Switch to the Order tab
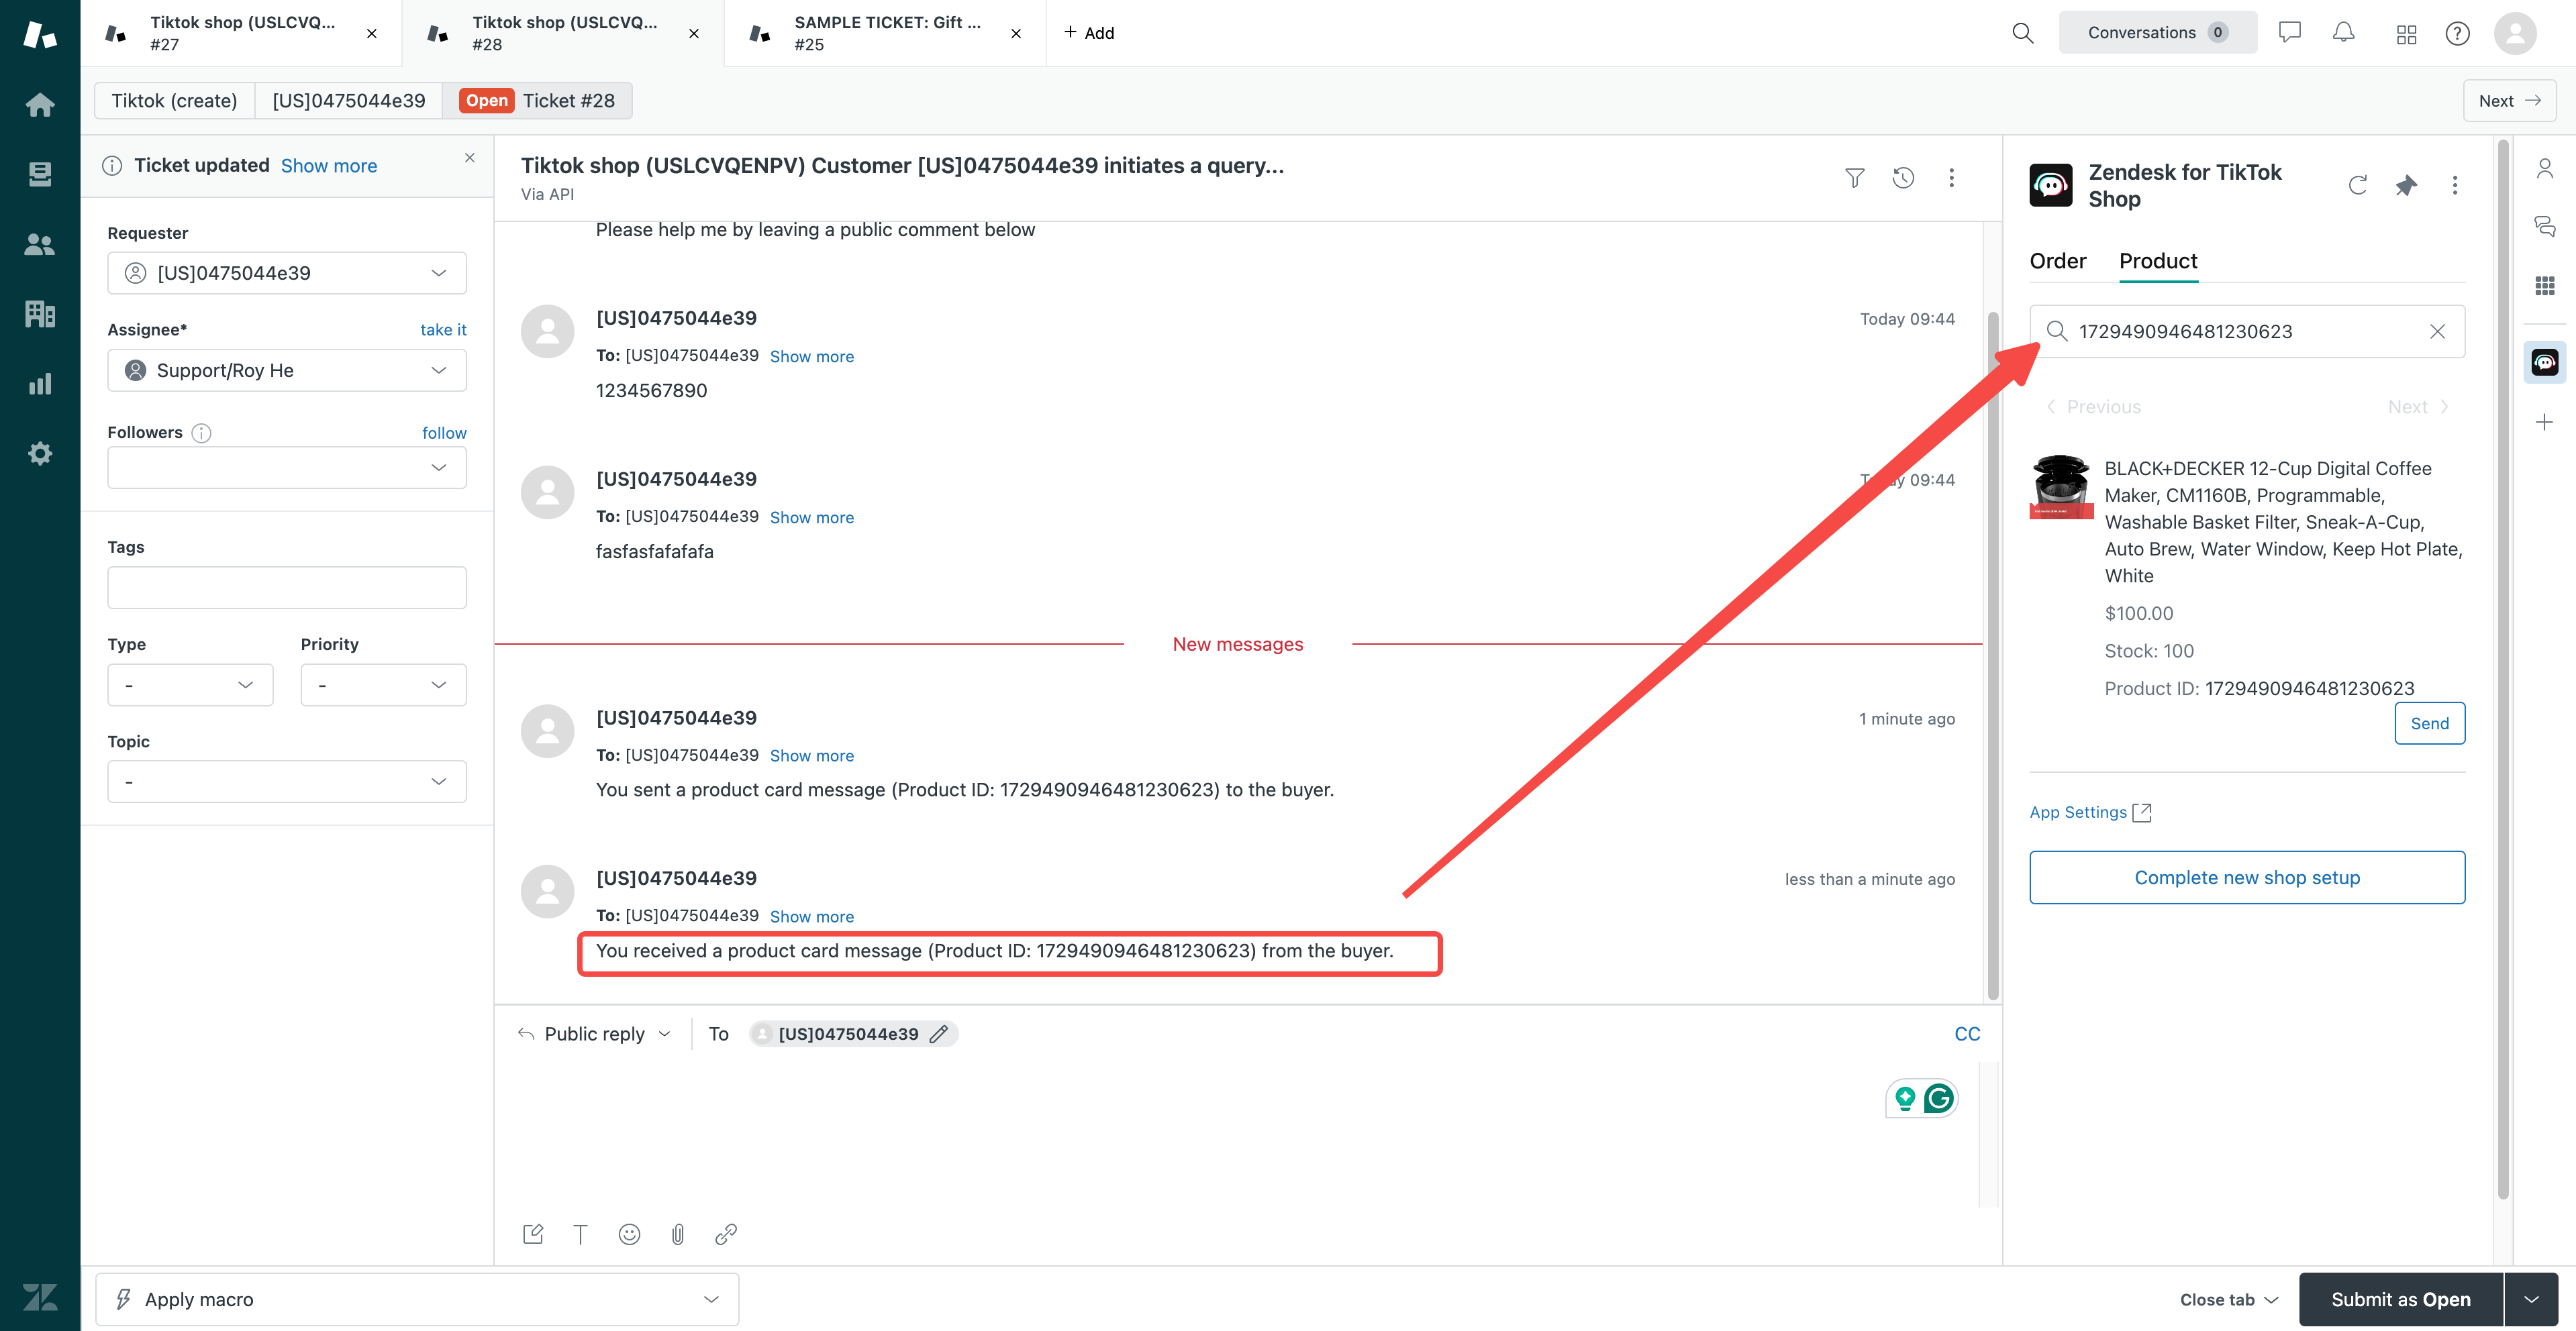Viewport: 2576px width, 1331px height. [2057, 261]
